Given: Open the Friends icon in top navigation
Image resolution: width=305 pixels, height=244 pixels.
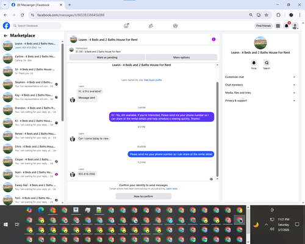Looking at the screenshot, I should (151, 26).
